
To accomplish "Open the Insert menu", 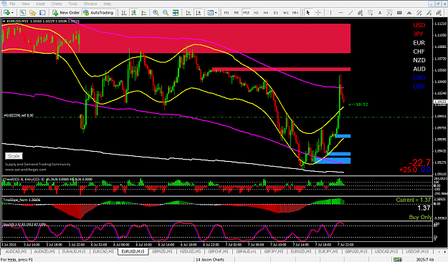I will (x=40, y=4).
